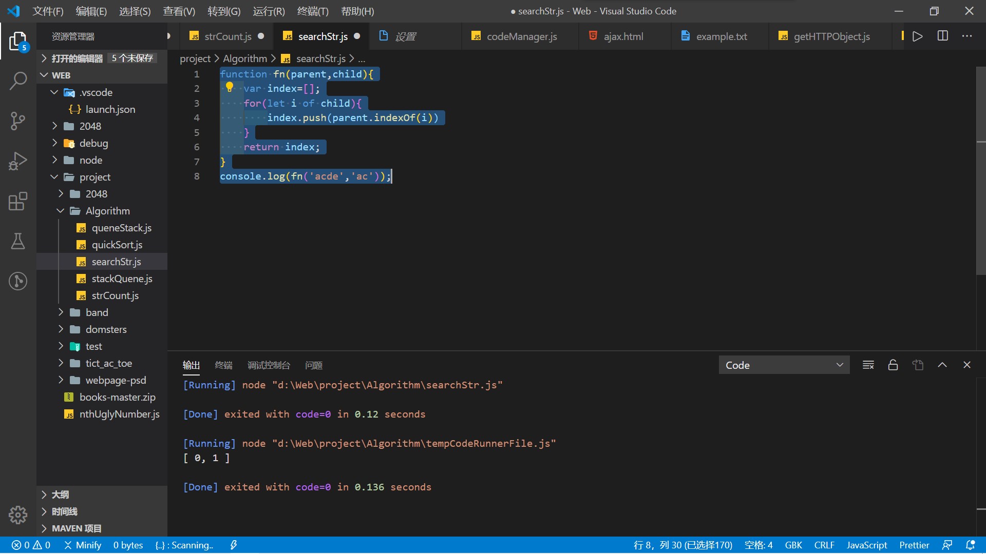Open the Test flask view
Image resolution: width=986 pixels, height=554 pixels.
pos(18,241)
